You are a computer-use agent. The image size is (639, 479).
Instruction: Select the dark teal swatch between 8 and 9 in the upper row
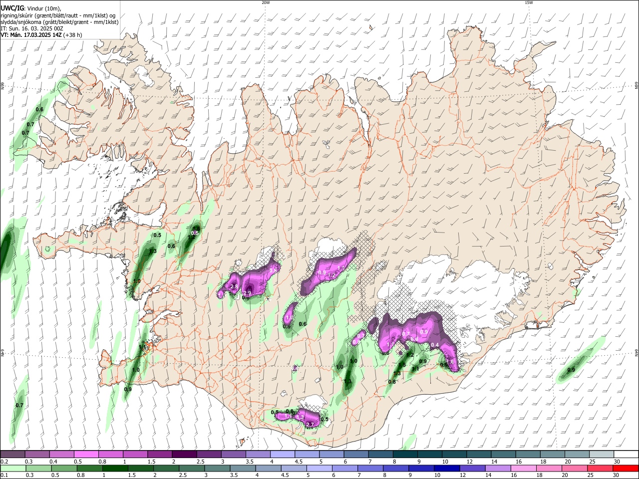pyautogui.click(x=405, y=454)
